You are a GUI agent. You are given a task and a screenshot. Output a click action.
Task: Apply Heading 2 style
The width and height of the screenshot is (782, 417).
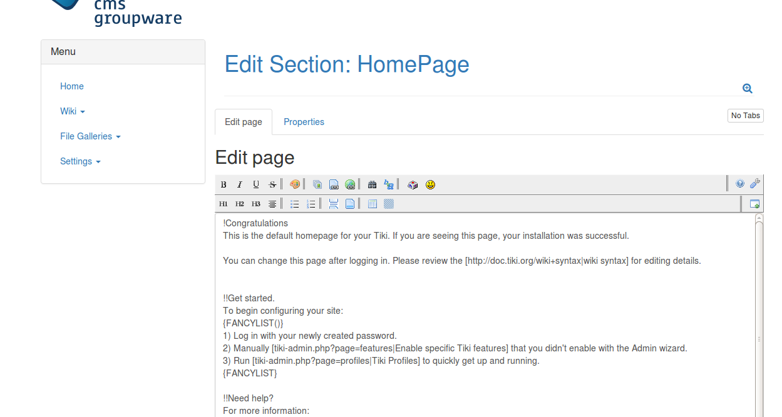click(x=240, y=204)
